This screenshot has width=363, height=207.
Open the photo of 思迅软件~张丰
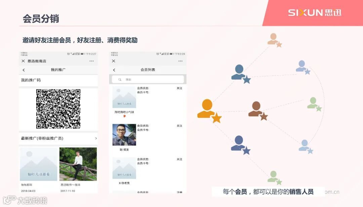point(78,164)
